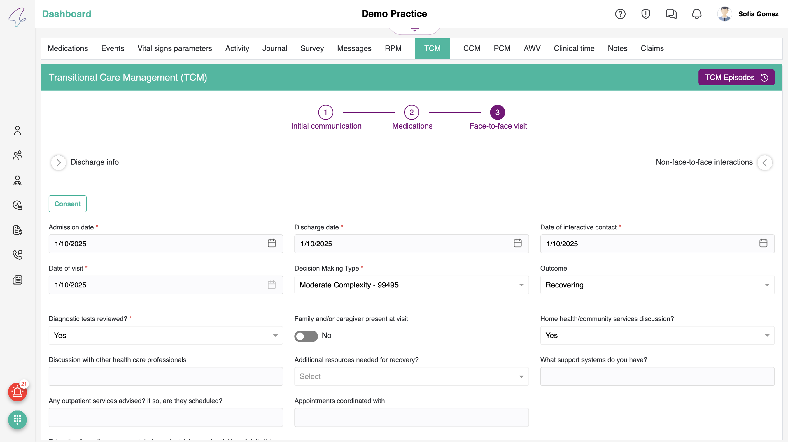Open the phone calls sidebar icon
The image size is (788, 442).
click(17, 255)
